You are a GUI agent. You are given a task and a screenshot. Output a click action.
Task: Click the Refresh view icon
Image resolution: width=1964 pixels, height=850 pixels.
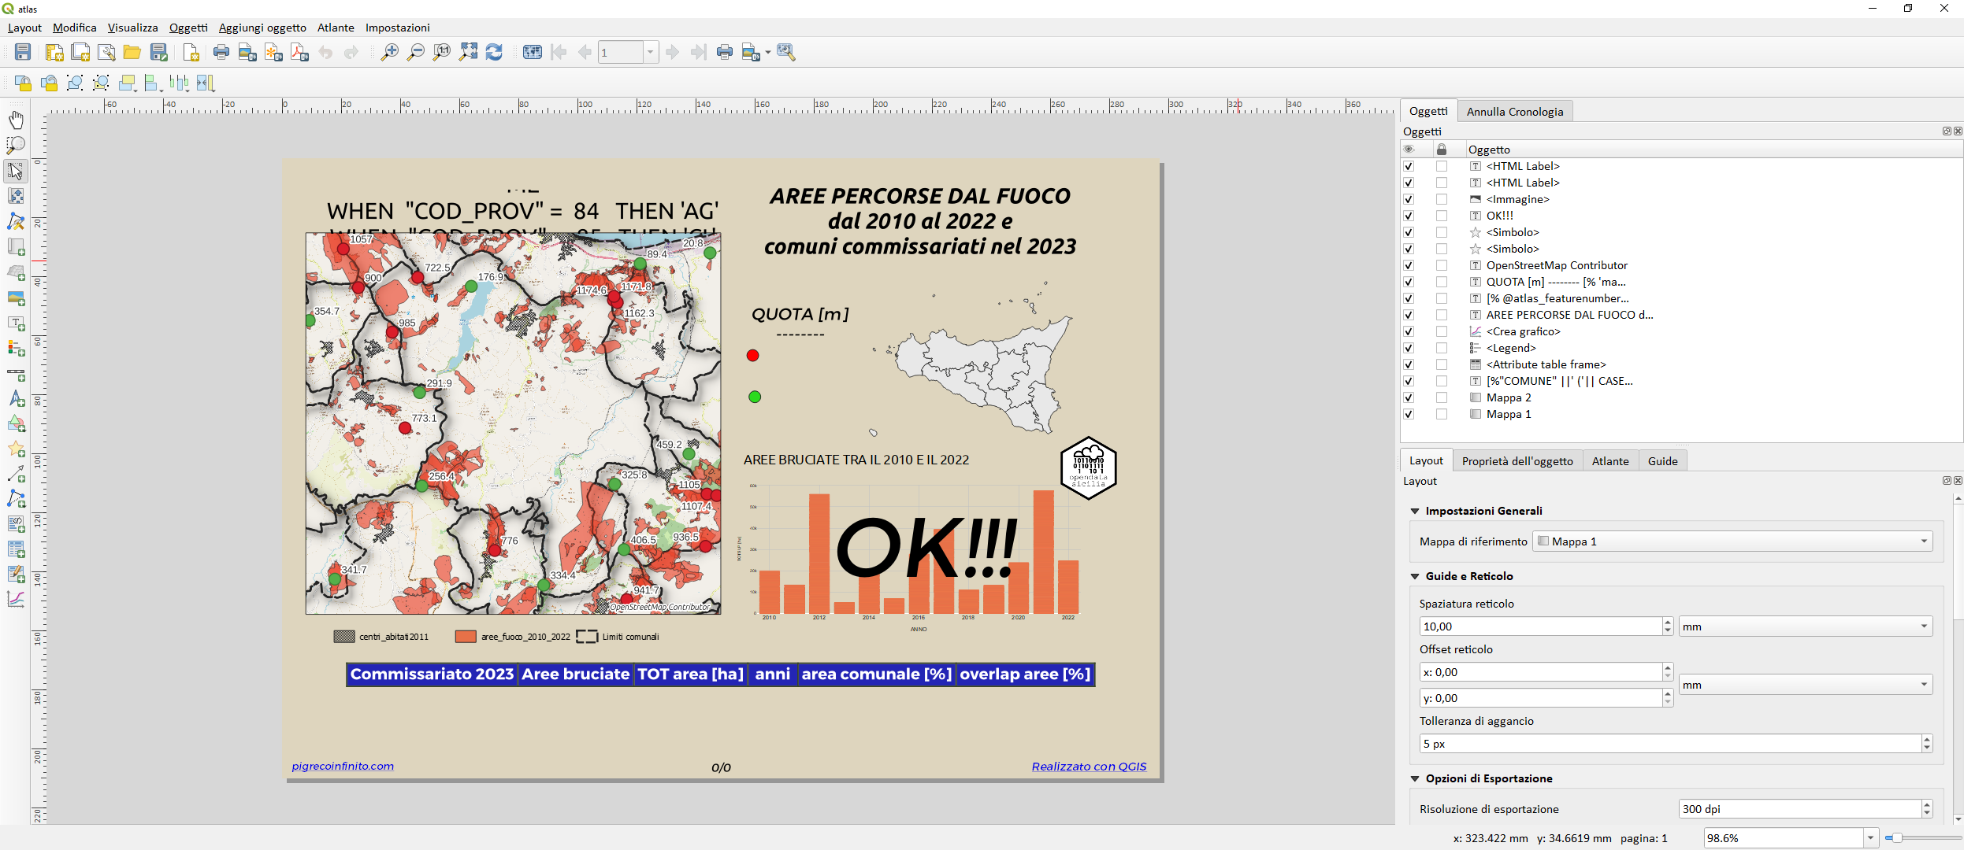[x=494, y=53]
